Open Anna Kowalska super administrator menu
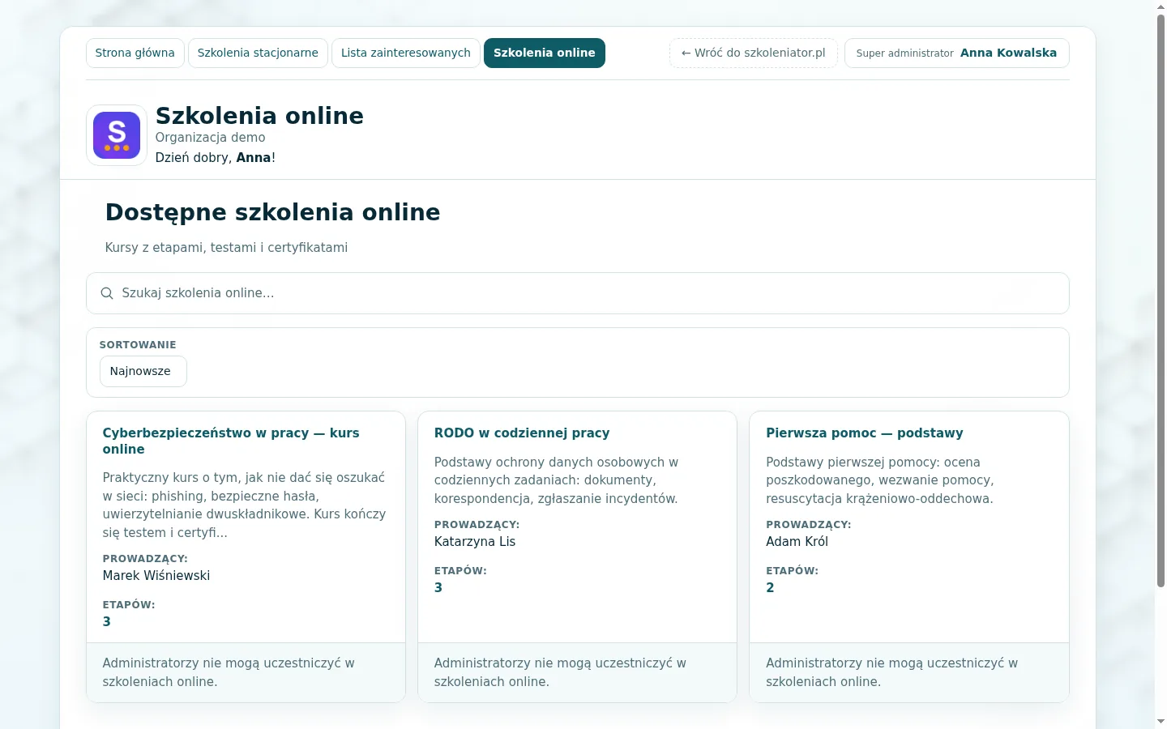The image size is (1167, 729). point(957,53)
